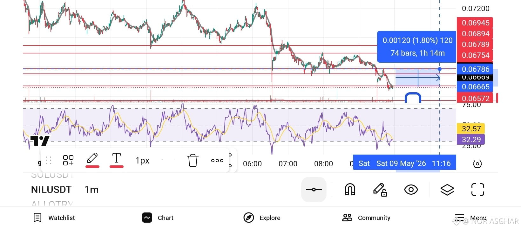The image size is (521, 229).
Task: Open the Explore tab
Action: [x=262, y=218]
